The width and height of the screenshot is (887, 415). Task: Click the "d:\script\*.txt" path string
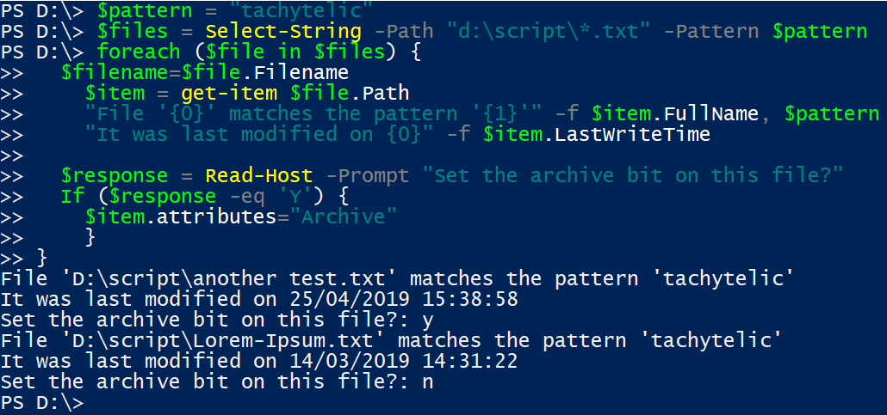point(549,30)
